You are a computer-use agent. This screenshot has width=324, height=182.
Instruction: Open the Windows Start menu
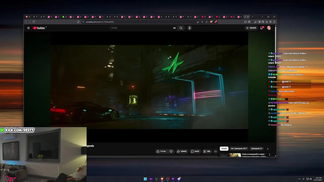145,179
